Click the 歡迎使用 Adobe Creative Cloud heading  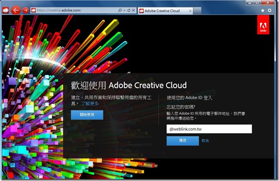[x=129, y=85]
